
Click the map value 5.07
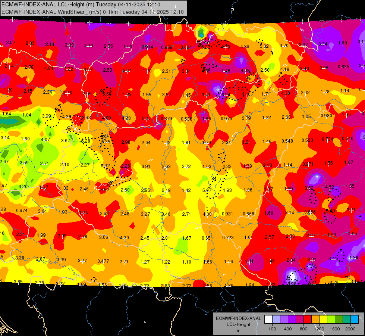[x=207, y=190]
